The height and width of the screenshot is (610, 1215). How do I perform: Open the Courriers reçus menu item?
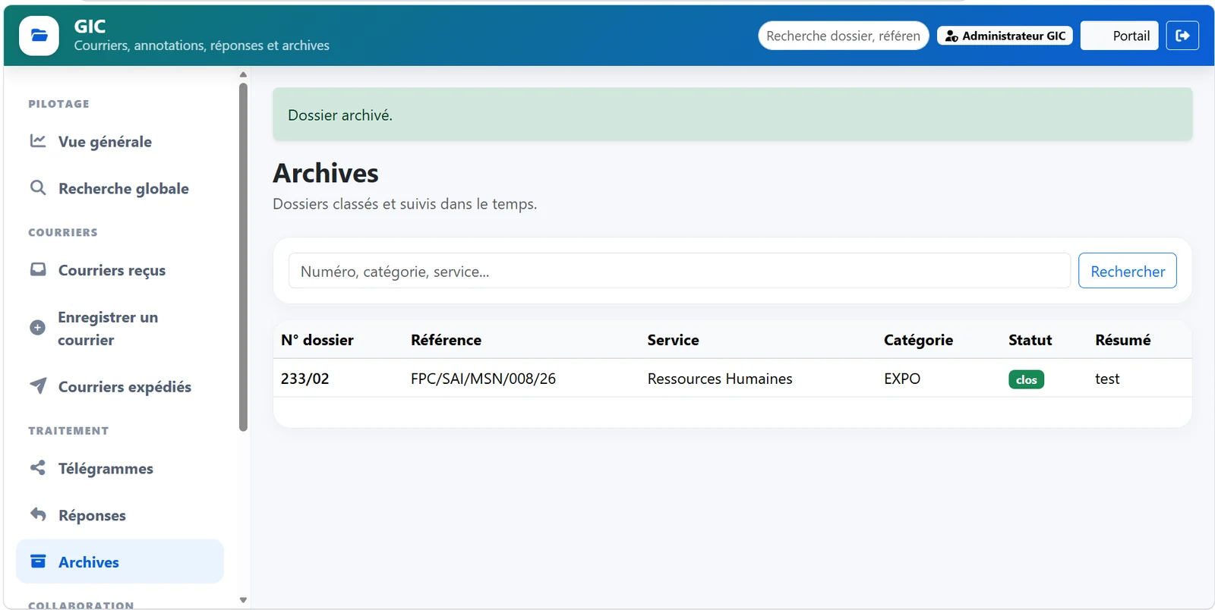click(120, 270)
